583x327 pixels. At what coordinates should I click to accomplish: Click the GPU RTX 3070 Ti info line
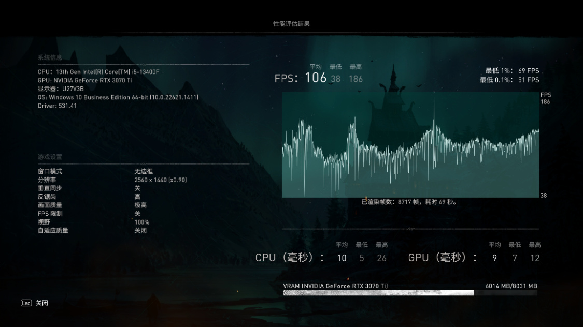tap(85, 80)
